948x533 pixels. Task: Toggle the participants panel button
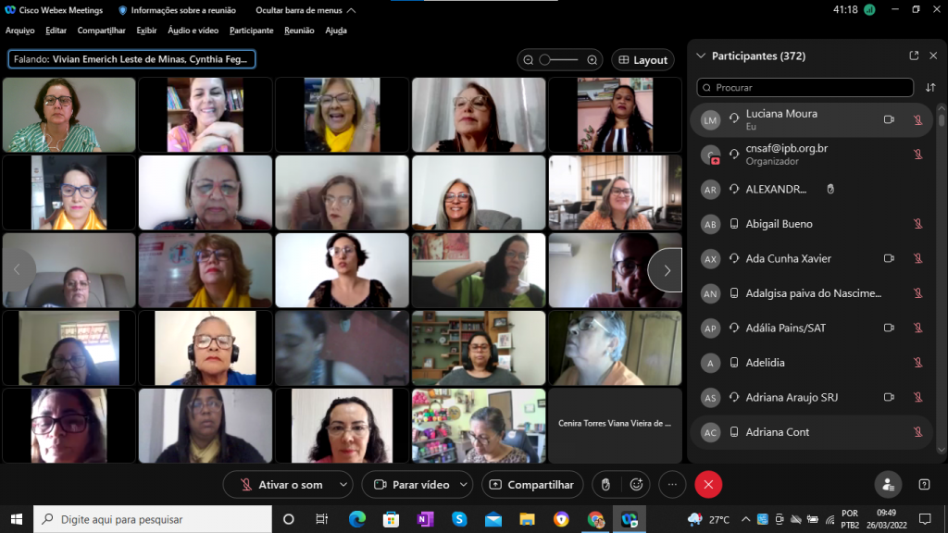(888, 484)
